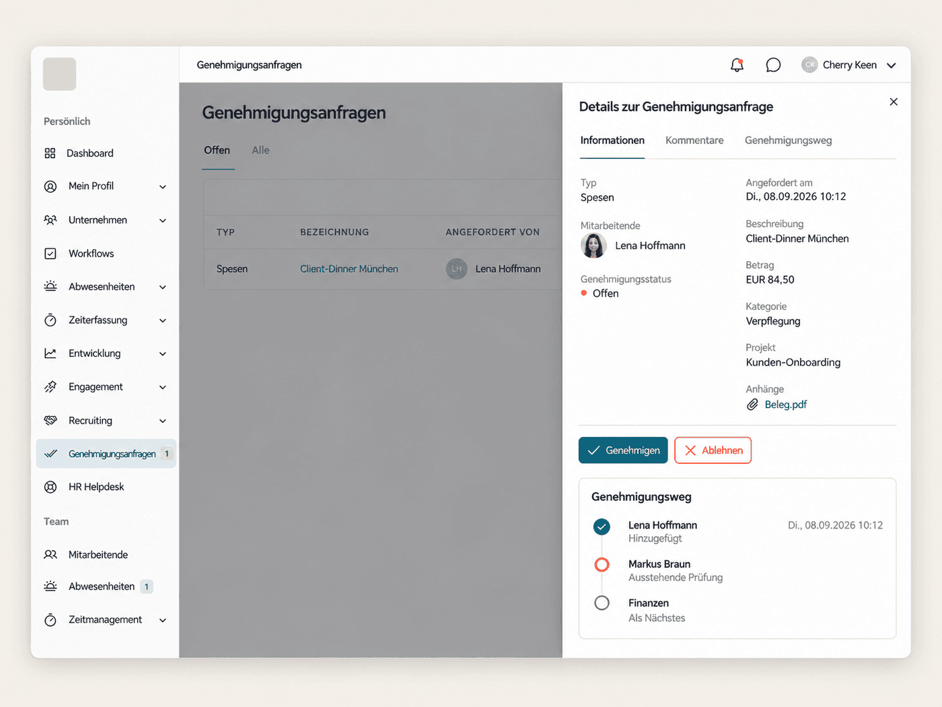Click the completed Lena Hoffmann step checkmark
This screenshot has width=942, height=707.
[x=602, y=527]
